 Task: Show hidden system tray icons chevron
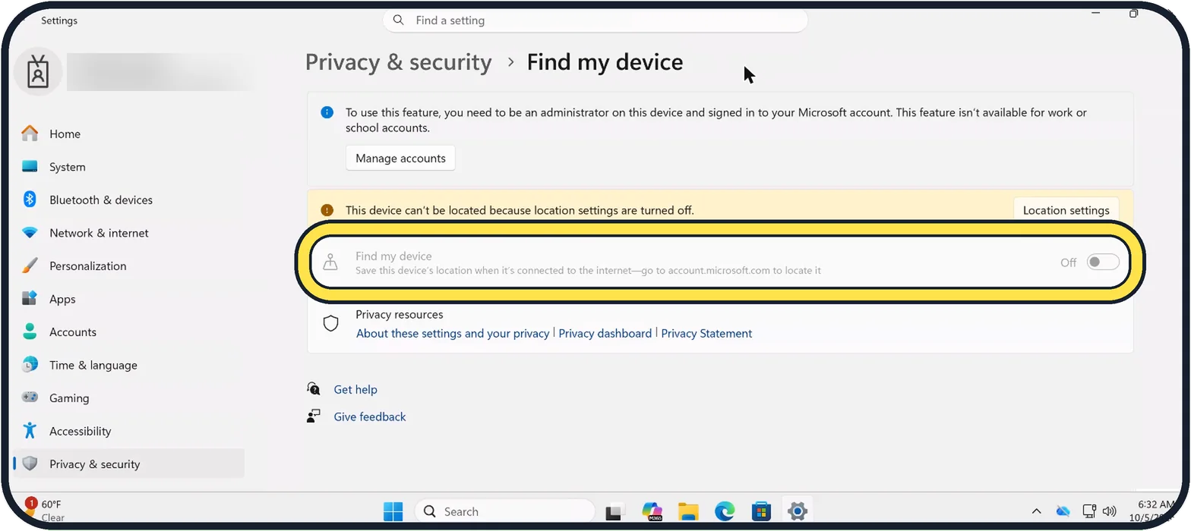(x=1036, y=512)
